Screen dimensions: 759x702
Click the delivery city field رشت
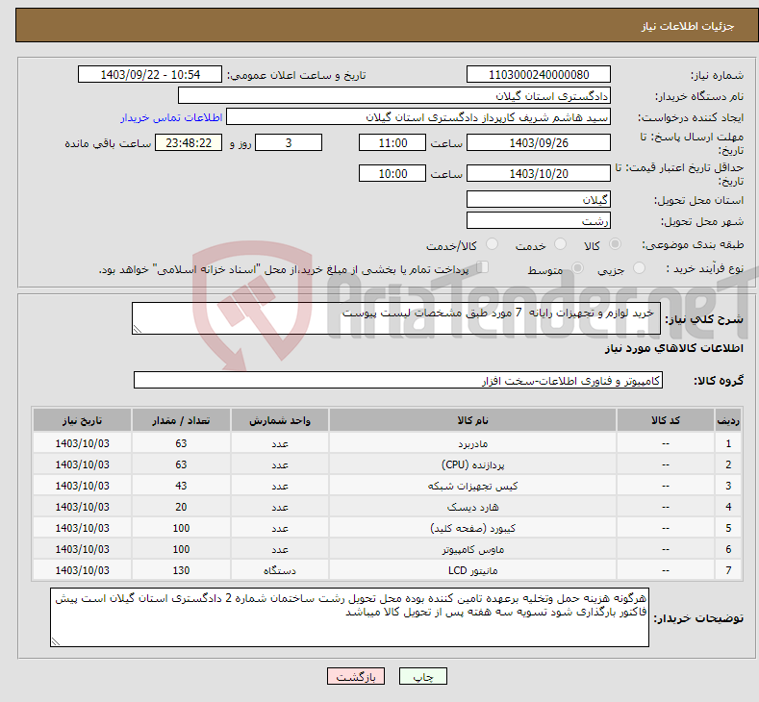point(539,220)
